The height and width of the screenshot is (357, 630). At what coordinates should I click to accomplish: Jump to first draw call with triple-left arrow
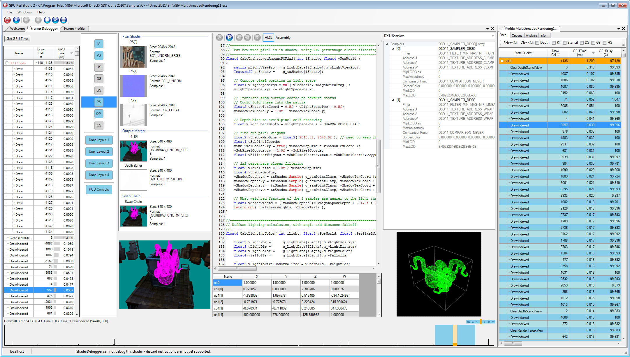[468, 322]
